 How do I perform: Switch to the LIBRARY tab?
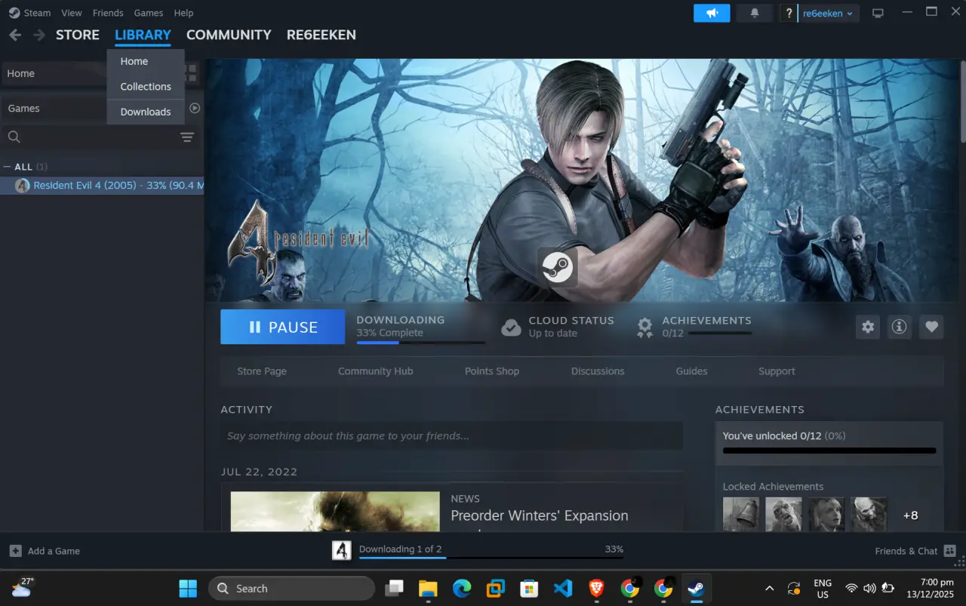tap(143, 35)
